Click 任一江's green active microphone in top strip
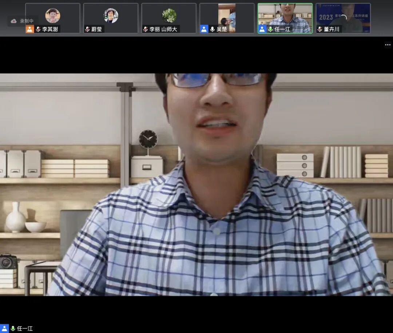 270,29
